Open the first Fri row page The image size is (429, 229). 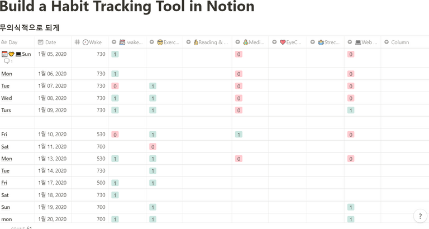(4, 135)
